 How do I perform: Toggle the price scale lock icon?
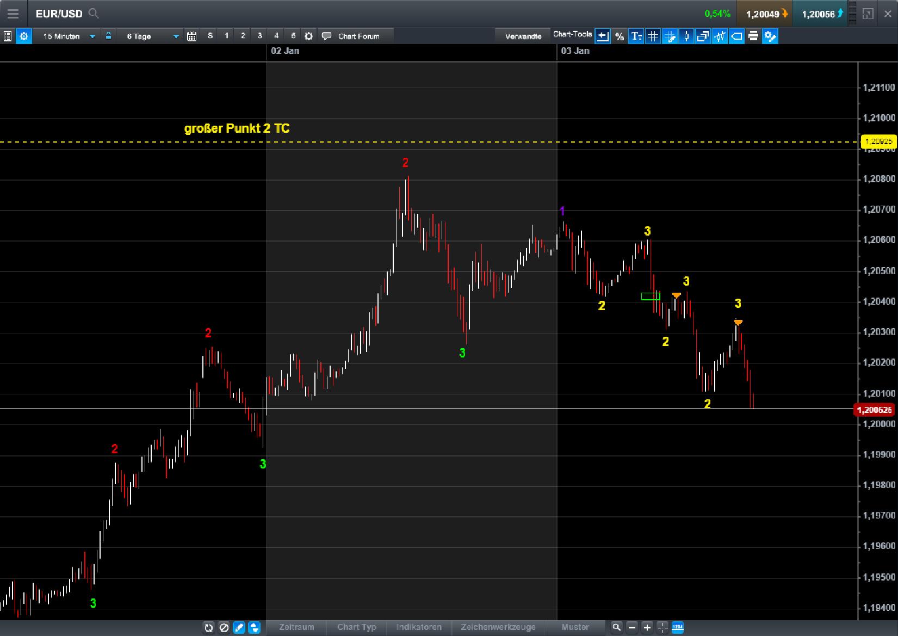coord(109,36)
